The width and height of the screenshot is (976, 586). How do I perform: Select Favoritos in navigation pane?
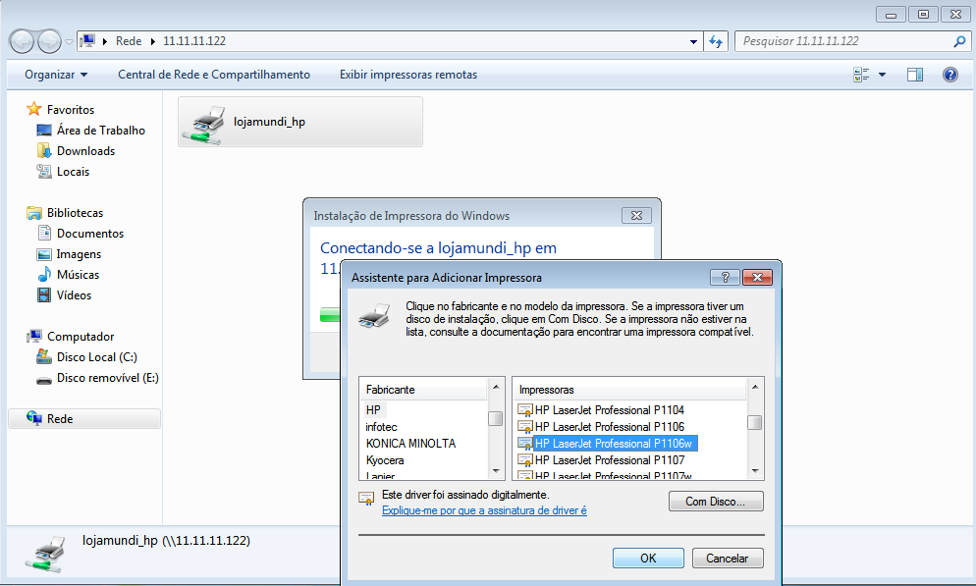(x=71, y=110)
